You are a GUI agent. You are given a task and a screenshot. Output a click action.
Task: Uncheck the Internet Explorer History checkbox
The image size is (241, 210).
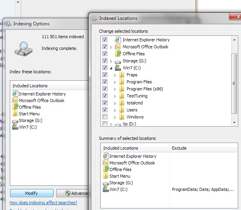click(x=105, y=40)
